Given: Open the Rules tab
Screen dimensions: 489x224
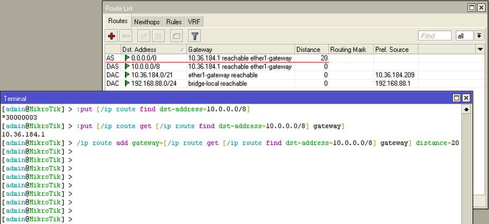Looking at the screenshot, I should point(174,22).
